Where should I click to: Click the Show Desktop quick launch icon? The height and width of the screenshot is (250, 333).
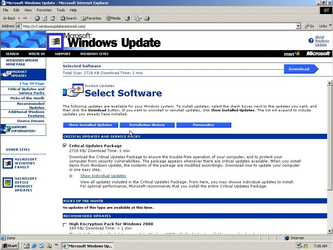[x=27, y=246]
